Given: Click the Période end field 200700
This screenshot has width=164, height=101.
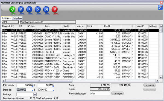Looking at the screenshot, I should pyautogui.click(x=45, y=85).
